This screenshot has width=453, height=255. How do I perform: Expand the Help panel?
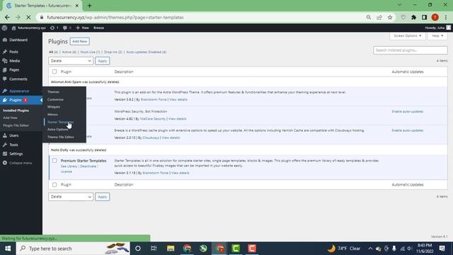point(437,35)
